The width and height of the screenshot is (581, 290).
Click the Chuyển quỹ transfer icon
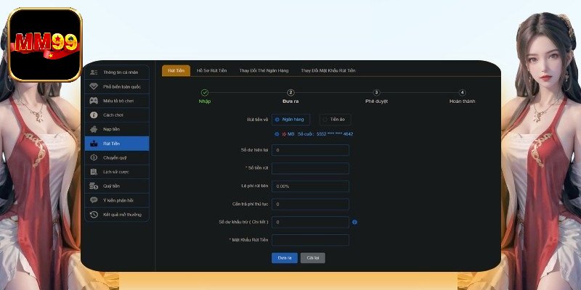[94, 157]
